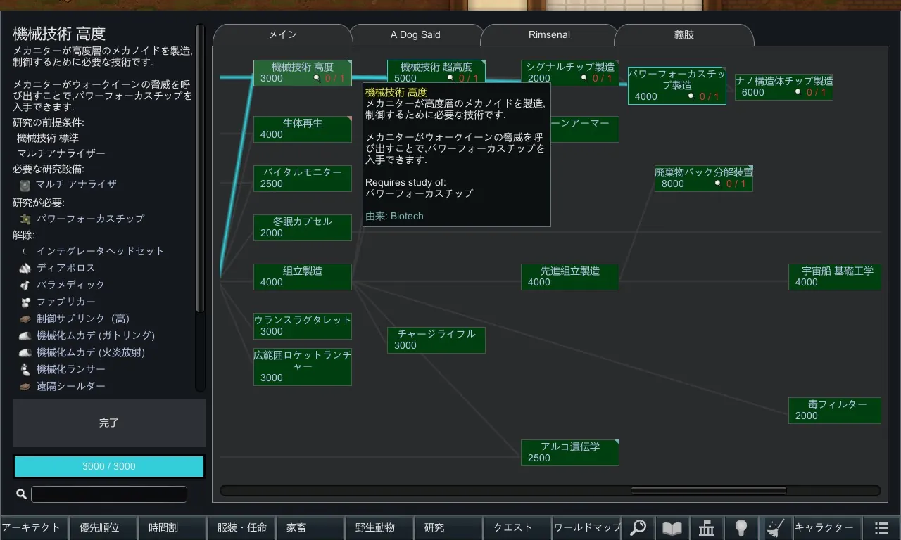
Task: Open the ワールドマップ button
Action: tap(586, 527)
